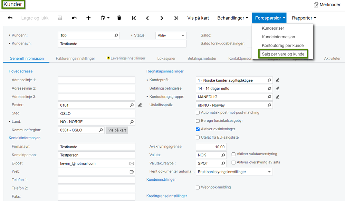Click the undo arrow icon
The image size is (345, 201).
(x=74, y=18)
